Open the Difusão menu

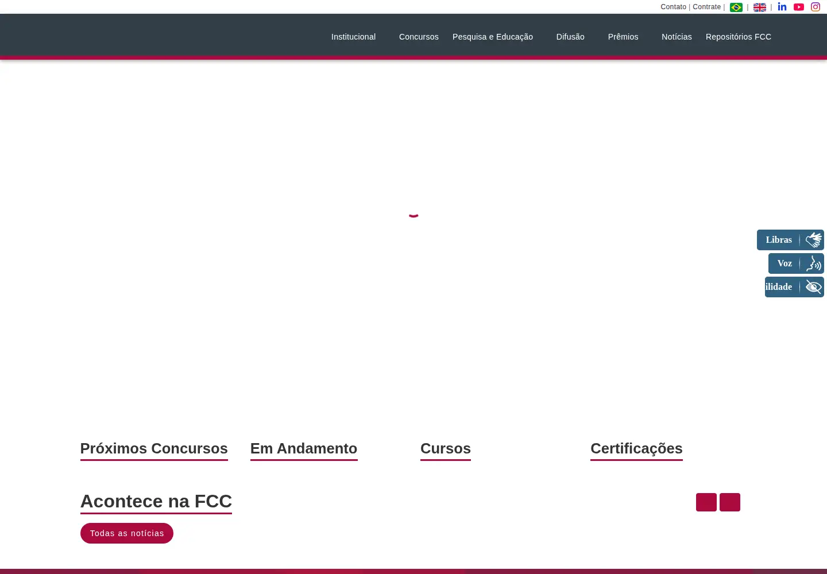tap(570, 37)
